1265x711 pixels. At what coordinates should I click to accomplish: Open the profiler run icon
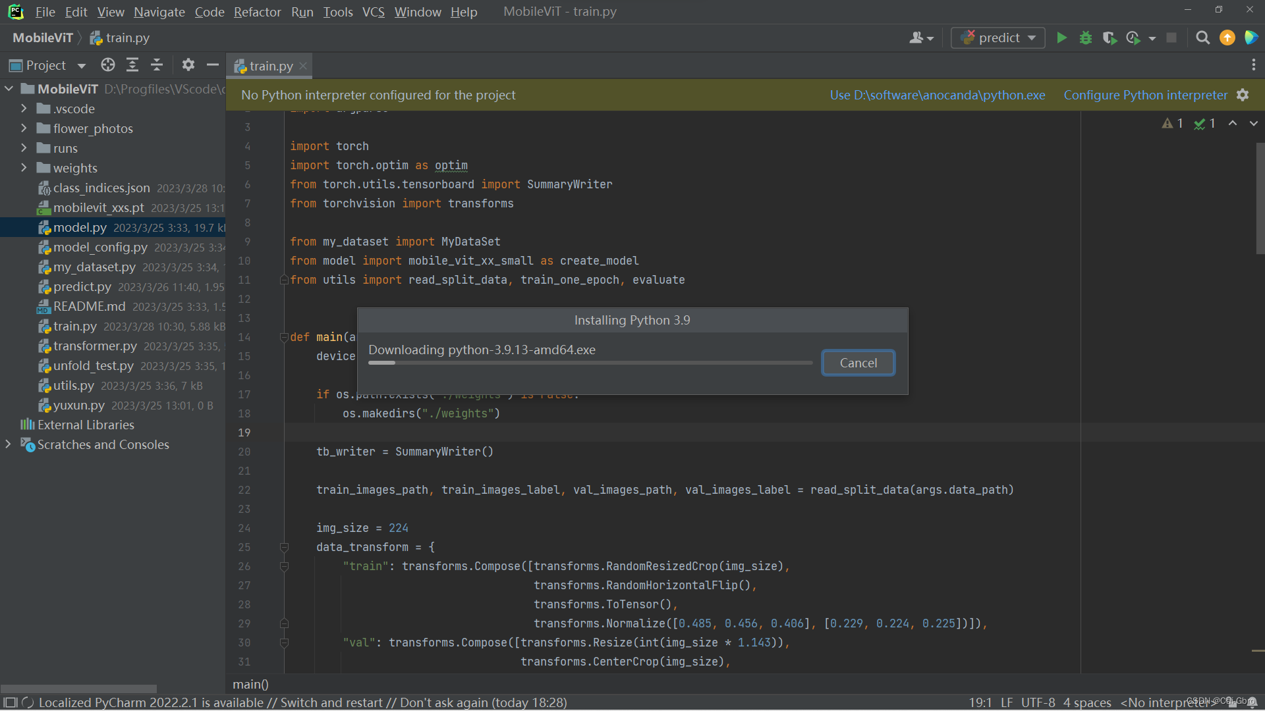[1134, 38]
